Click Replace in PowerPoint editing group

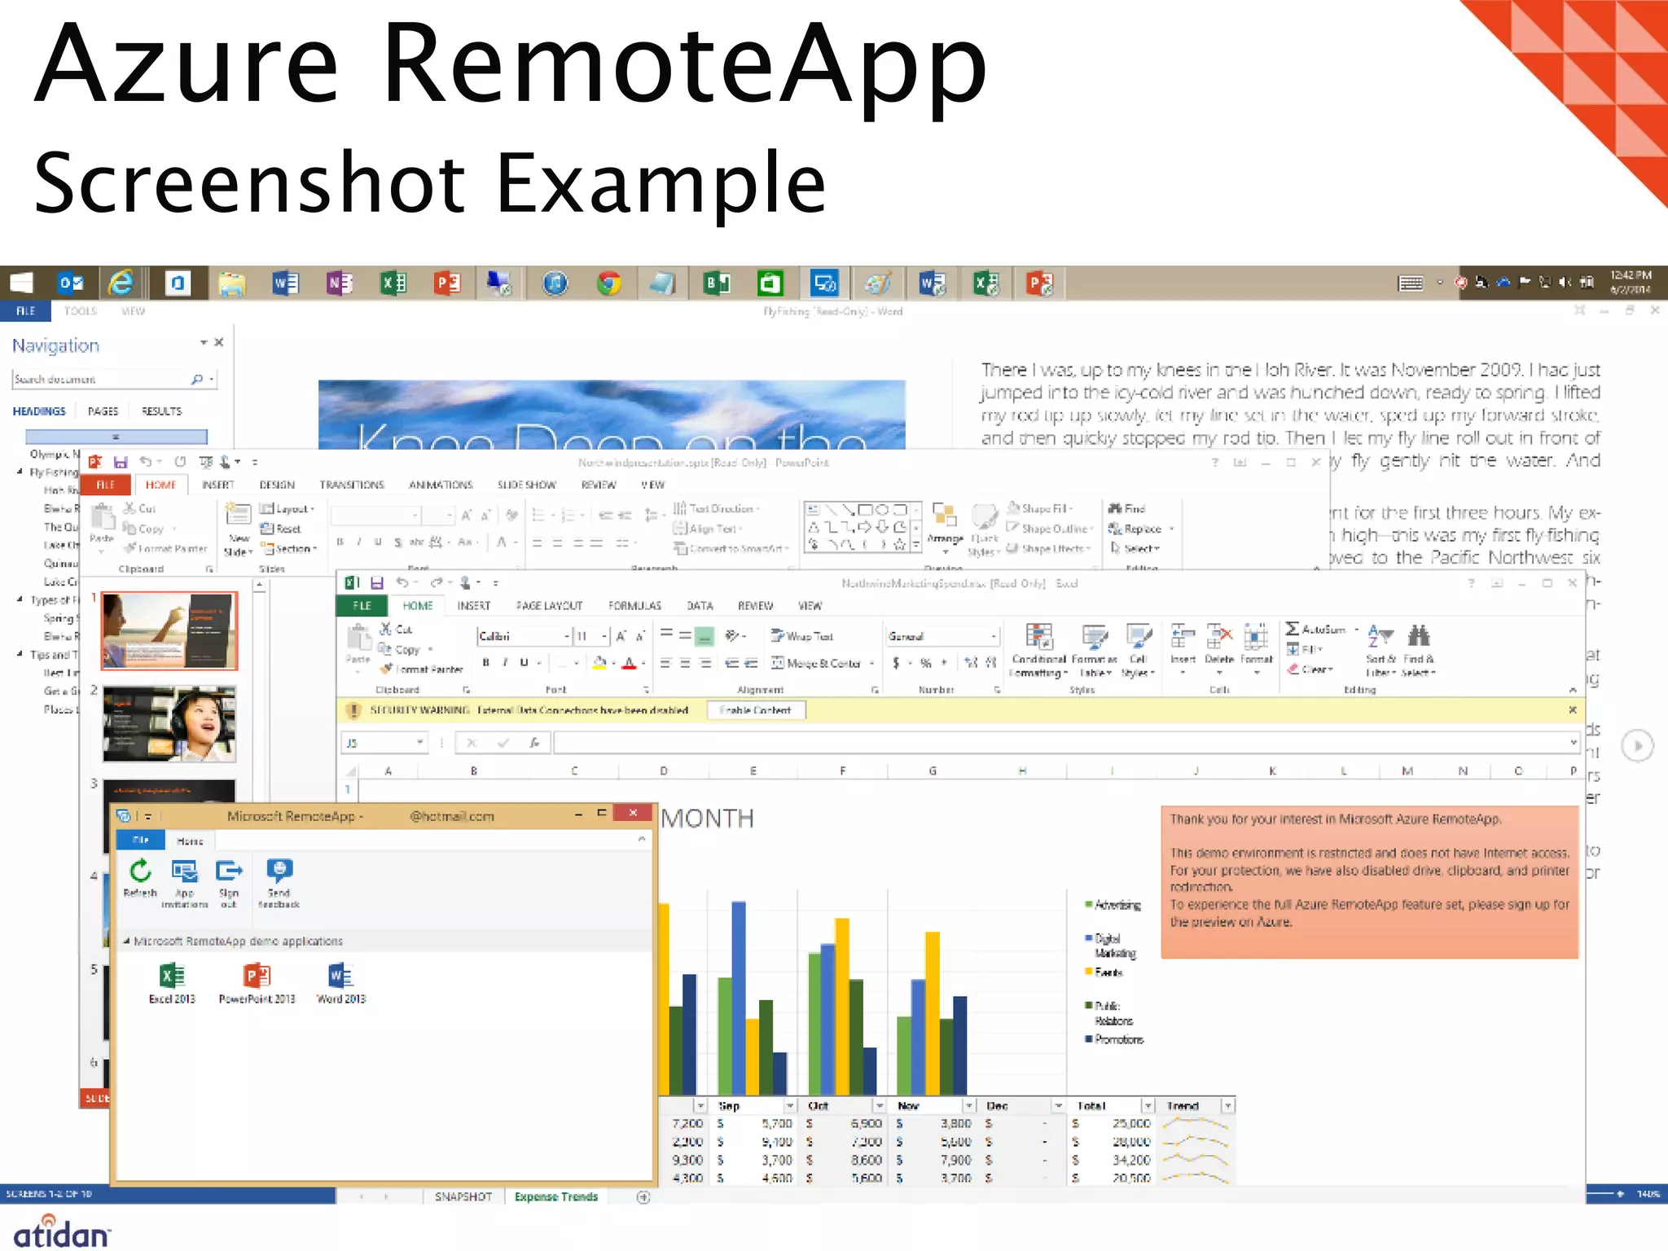click(1140, 529)
